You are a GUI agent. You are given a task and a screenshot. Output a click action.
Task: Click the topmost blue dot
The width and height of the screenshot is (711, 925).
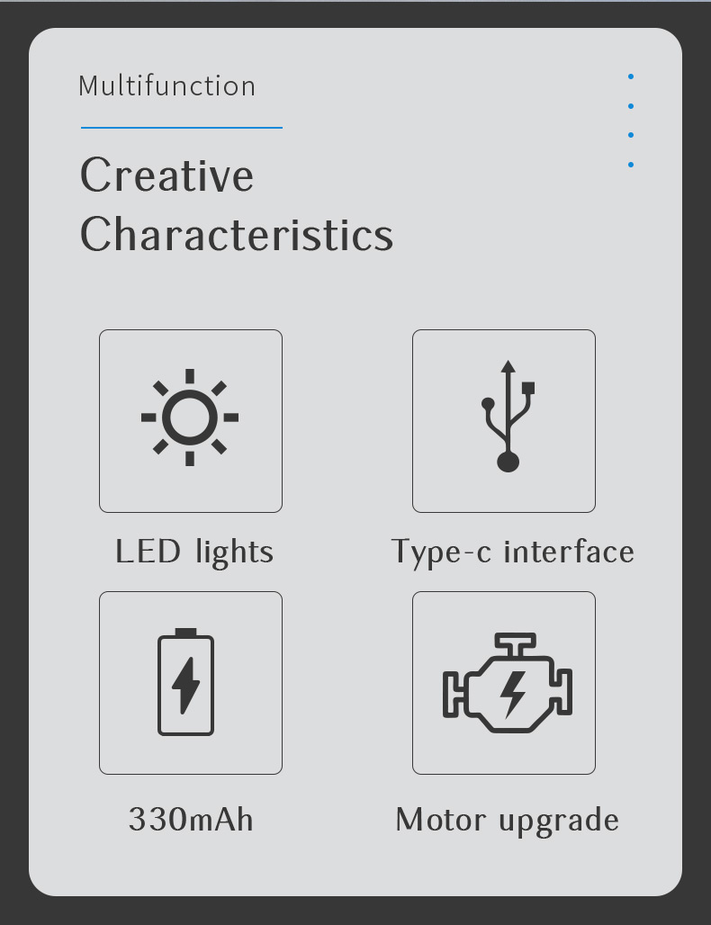(x=631, y=76)
